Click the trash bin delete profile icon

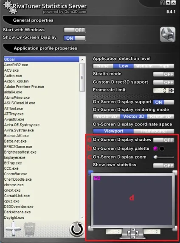[29, 229]
